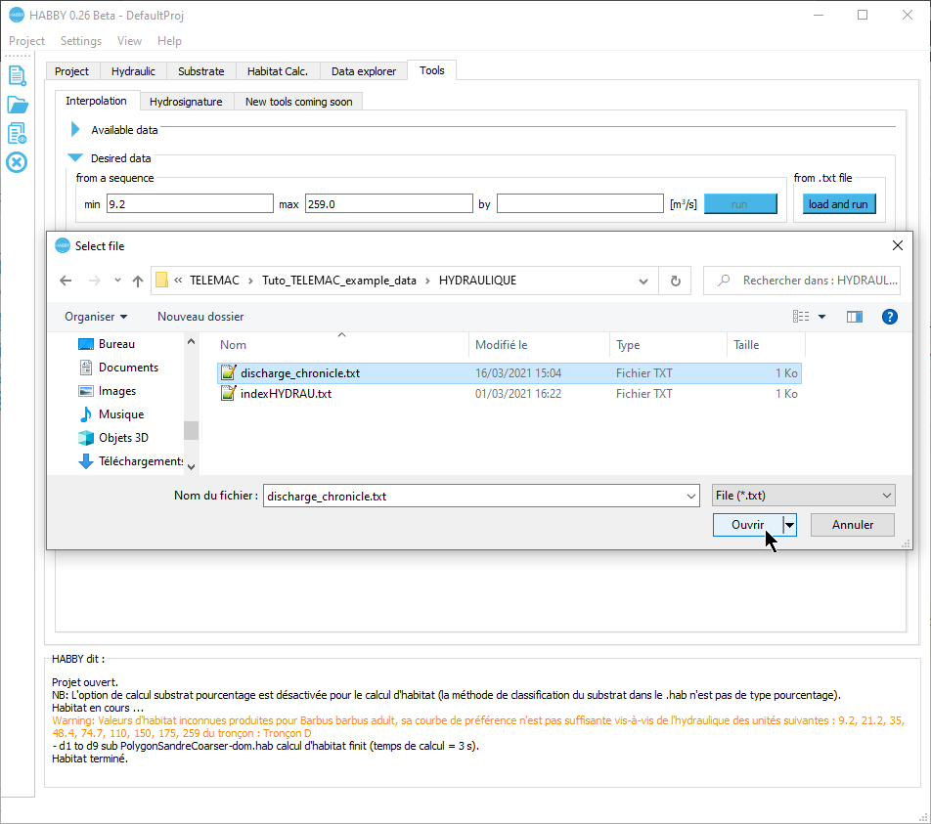The height and width of the screenshot is (824, 931).
Task: Click the refresh button in address bar
Action: 675,281
